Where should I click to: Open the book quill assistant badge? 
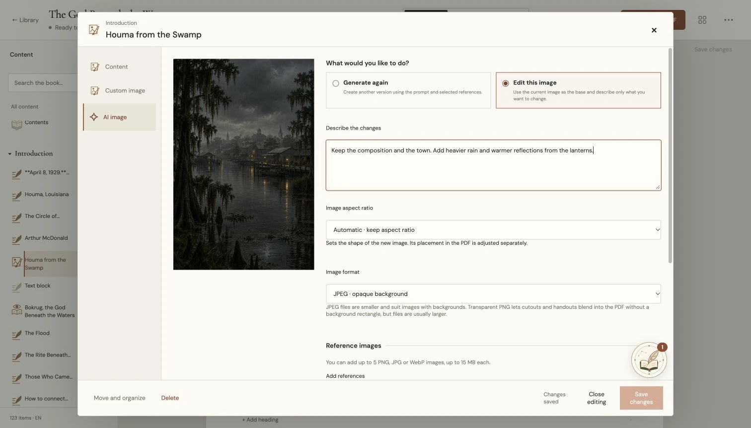(x=649, y=360)
